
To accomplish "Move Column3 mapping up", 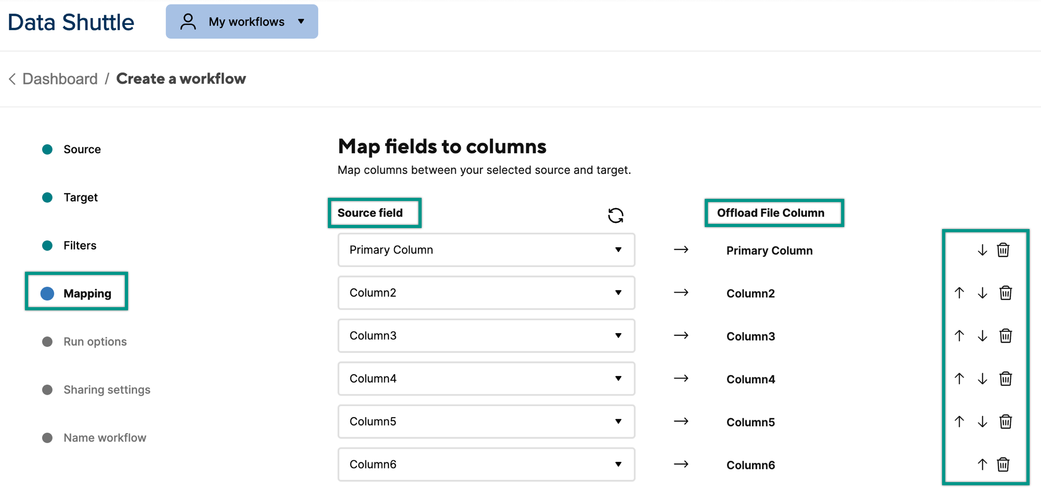I will tap(959, 336).
